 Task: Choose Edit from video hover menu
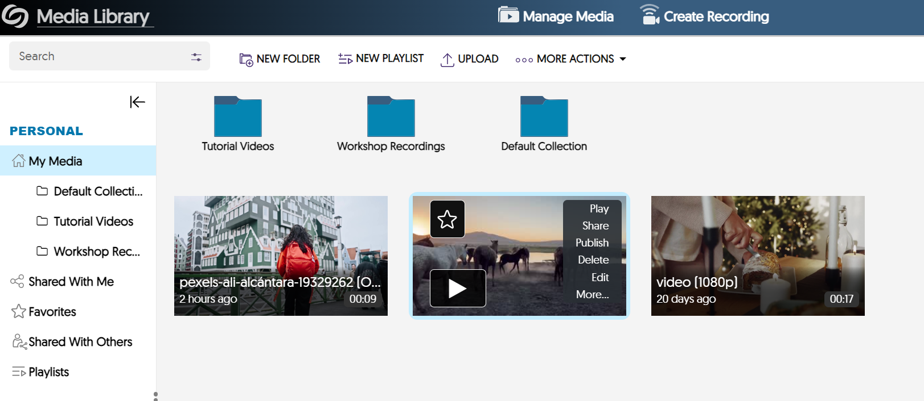(x=600, y=277)
